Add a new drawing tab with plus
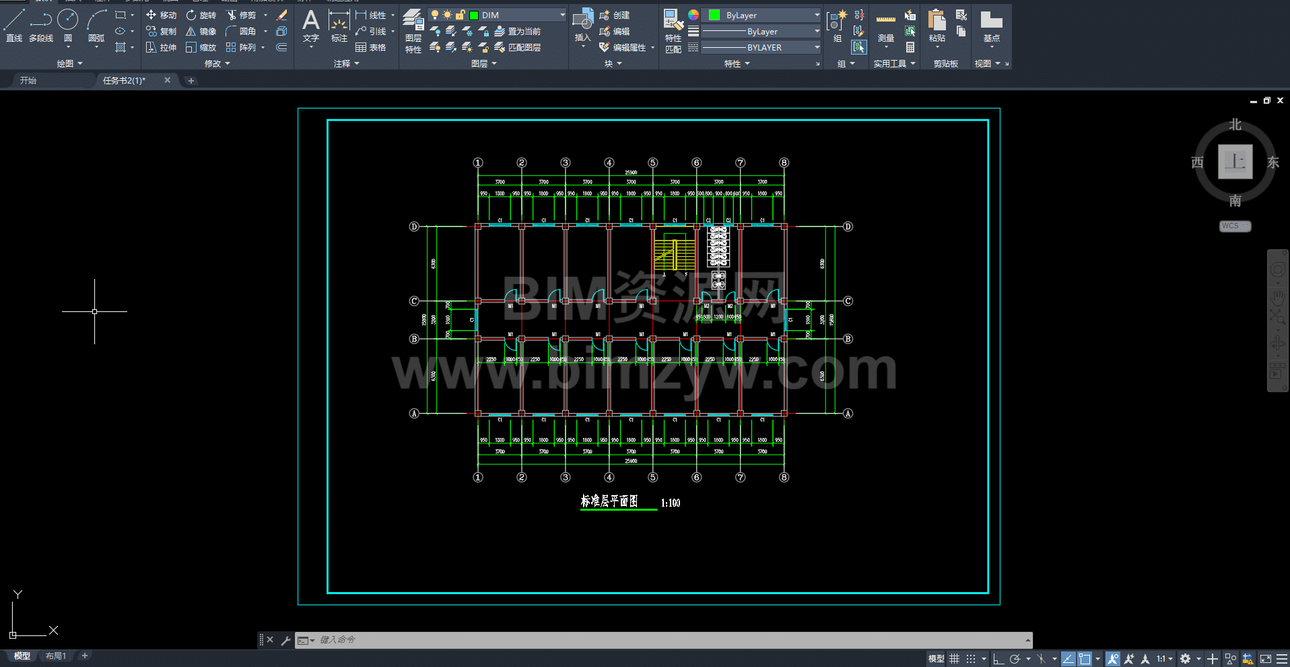1290x667 pixels. [x=191, y=80]
